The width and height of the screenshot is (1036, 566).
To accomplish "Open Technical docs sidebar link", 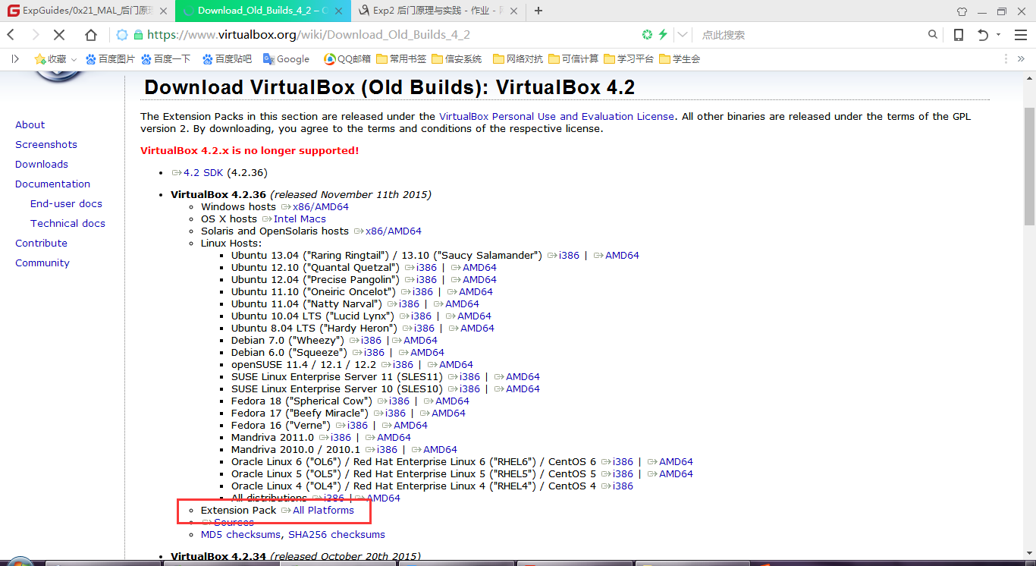I will coord(67,223).
